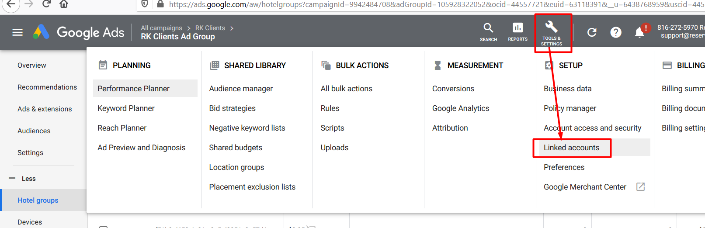The width and height of the screenshot is (705, 228).
Task: Open Overview in the sidebar
Action: tap(31, 65)
